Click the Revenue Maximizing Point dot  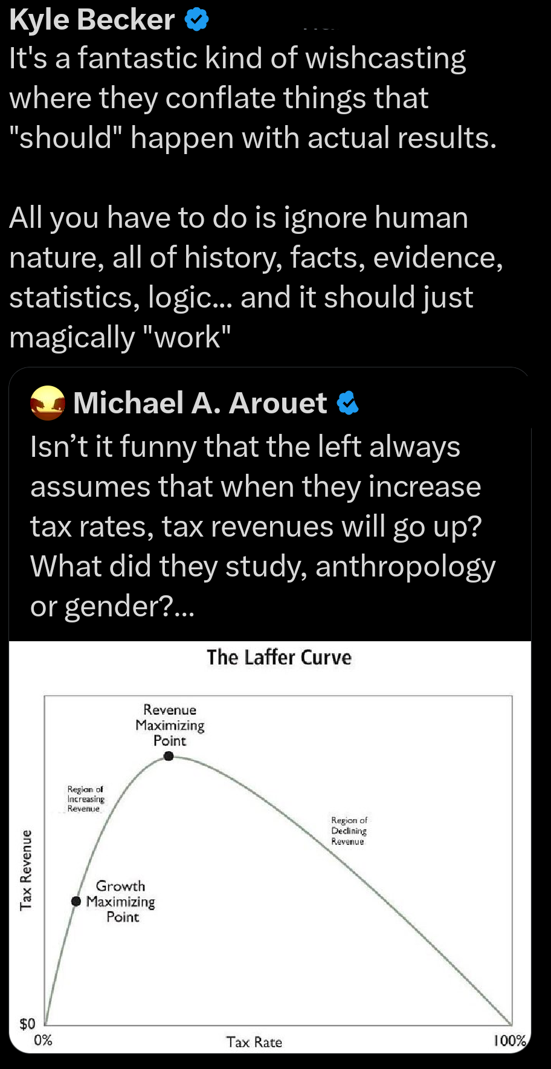point(169,756)
